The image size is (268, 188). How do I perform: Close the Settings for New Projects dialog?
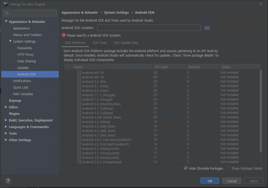261,4
